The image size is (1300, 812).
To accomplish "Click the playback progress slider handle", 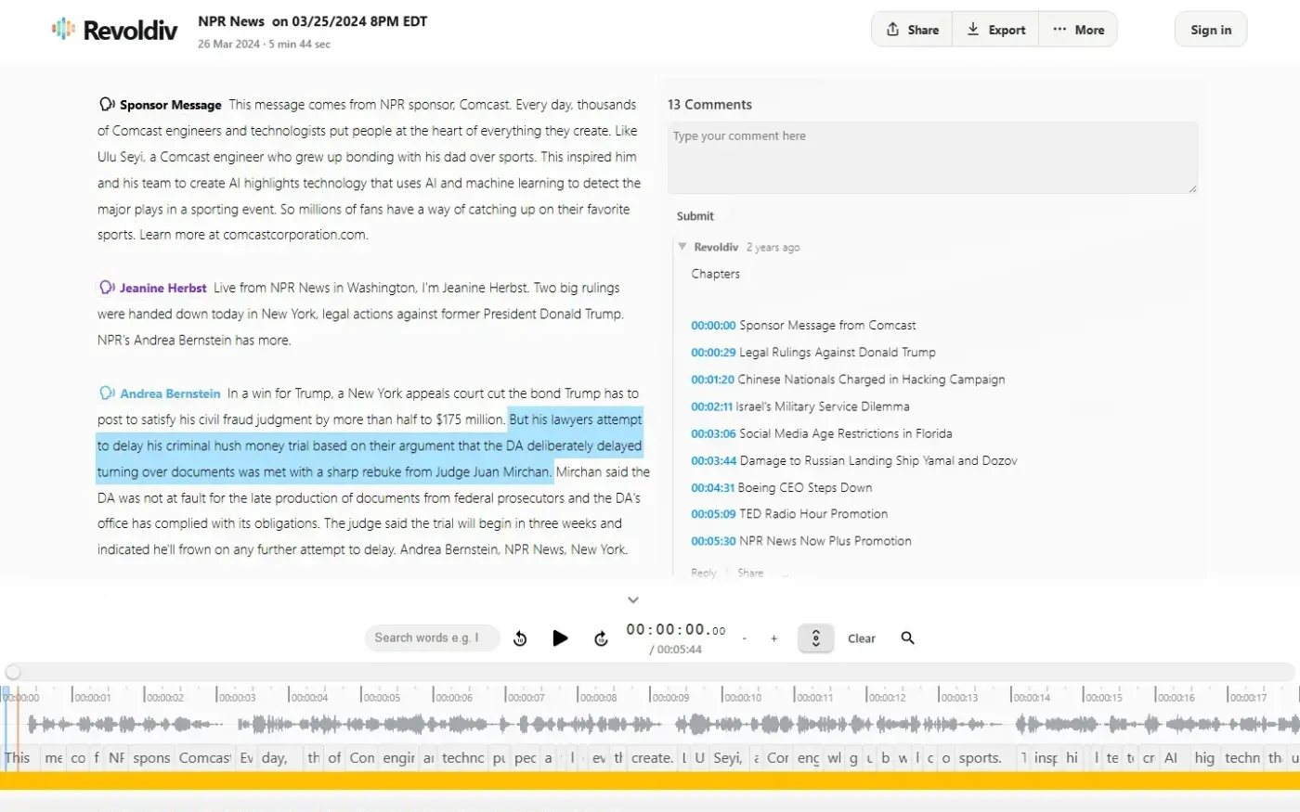I will (13, 672).
